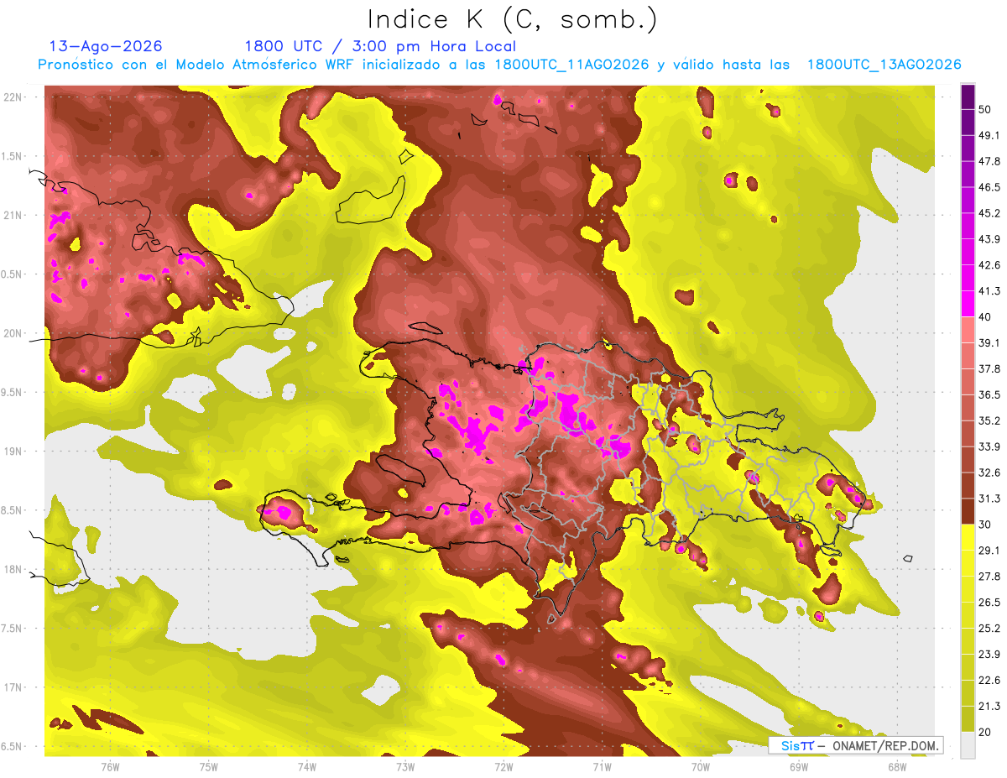Screen dimensions: 1007x778
Task: Click the dark purple legend color above 50
Action: 968,97
